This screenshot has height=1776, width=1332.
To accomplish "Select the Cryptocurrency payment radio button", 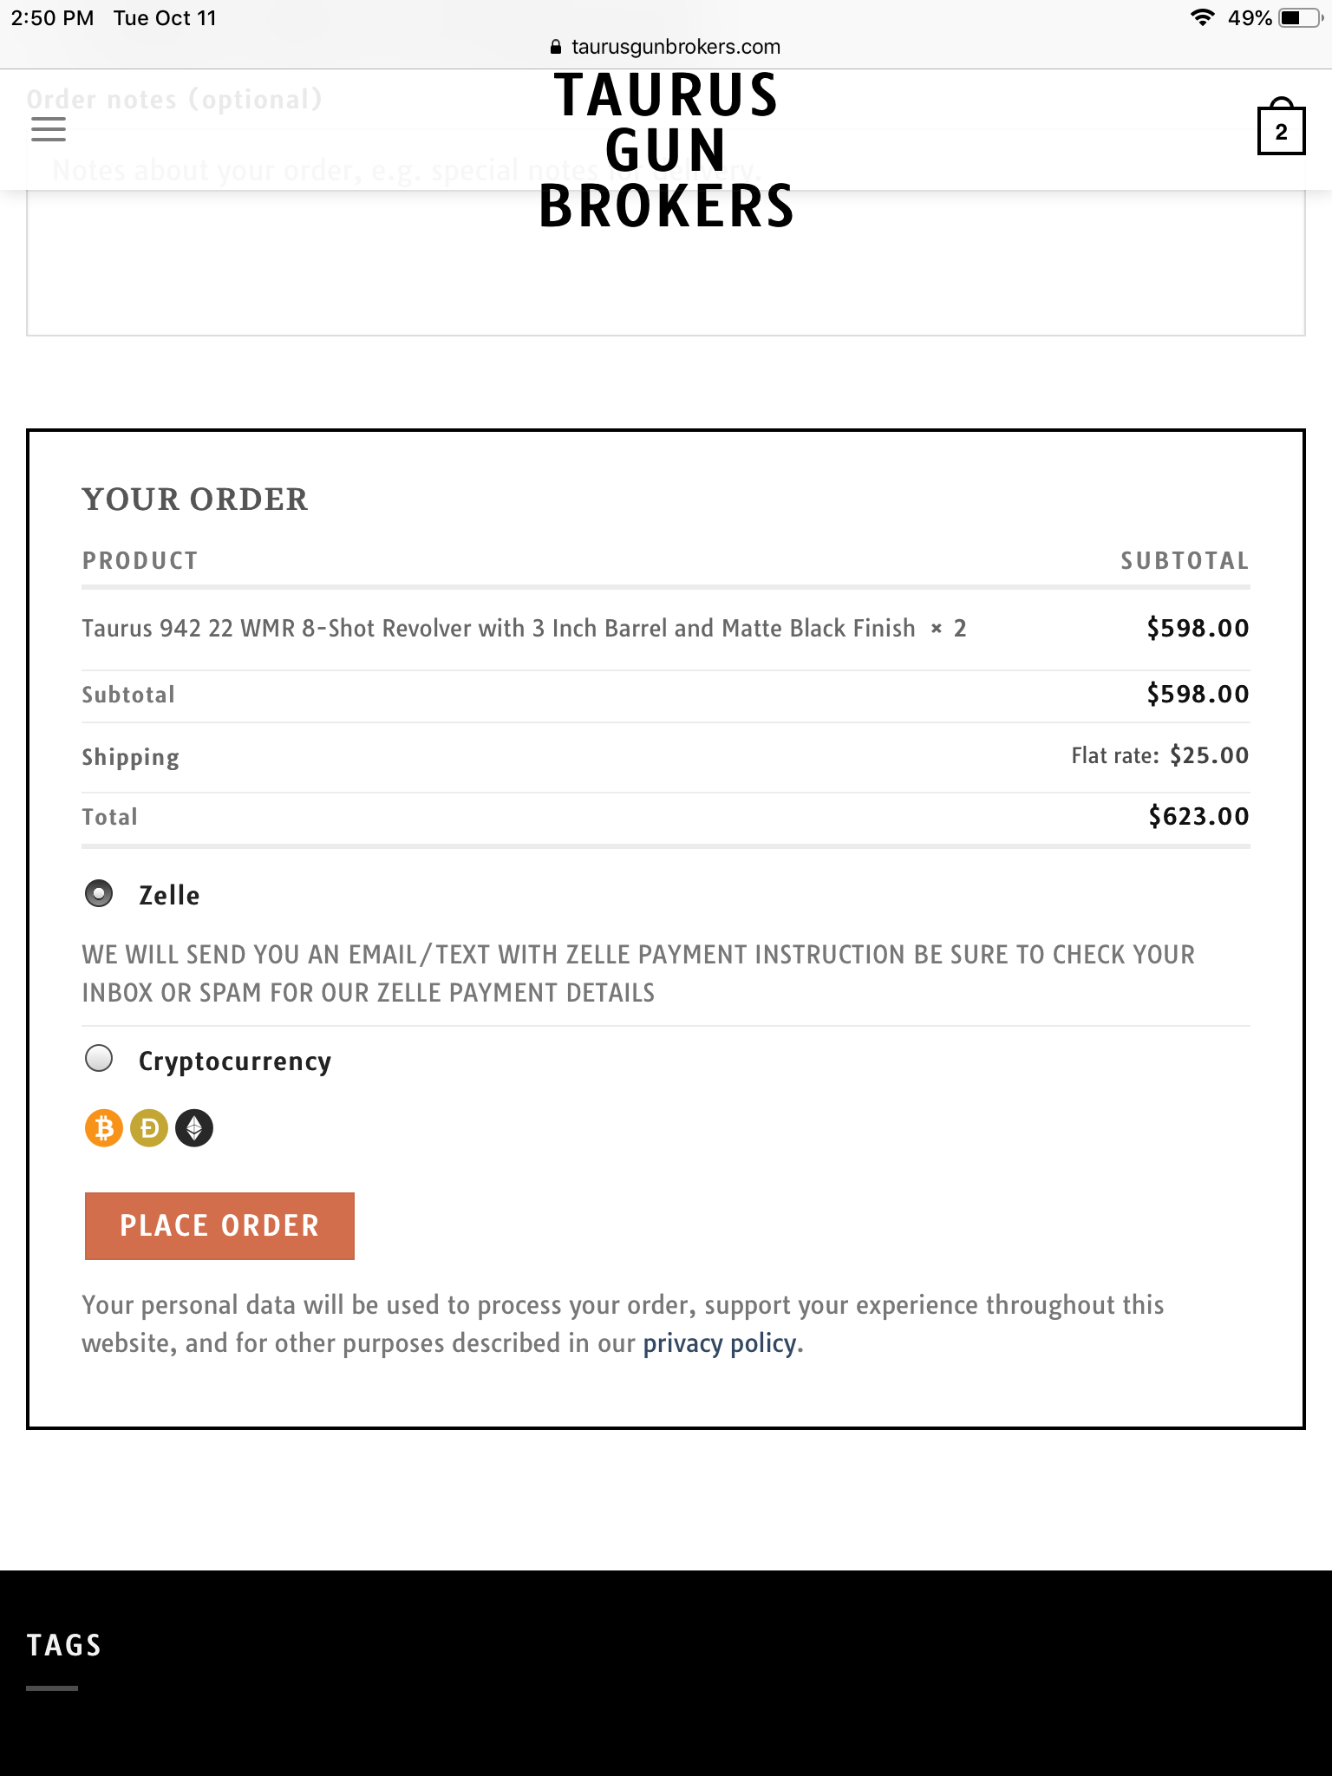I will 99,1058.
